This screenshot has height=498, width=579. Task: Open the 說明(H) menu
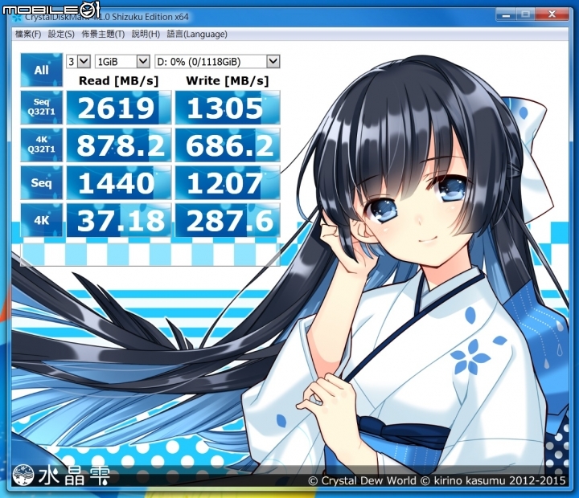click(146, 35)
